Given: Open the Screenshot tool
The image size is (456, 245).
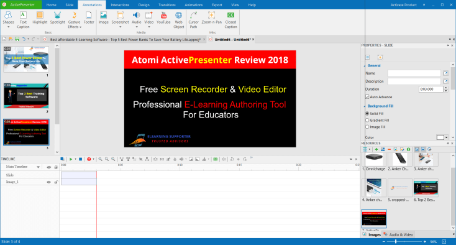Looking at the screenshot, I should [120, 19].
